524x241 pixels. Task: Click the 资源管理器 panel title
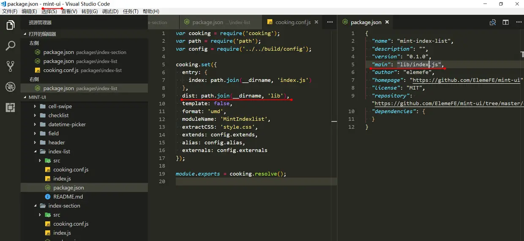click(40, 22)
